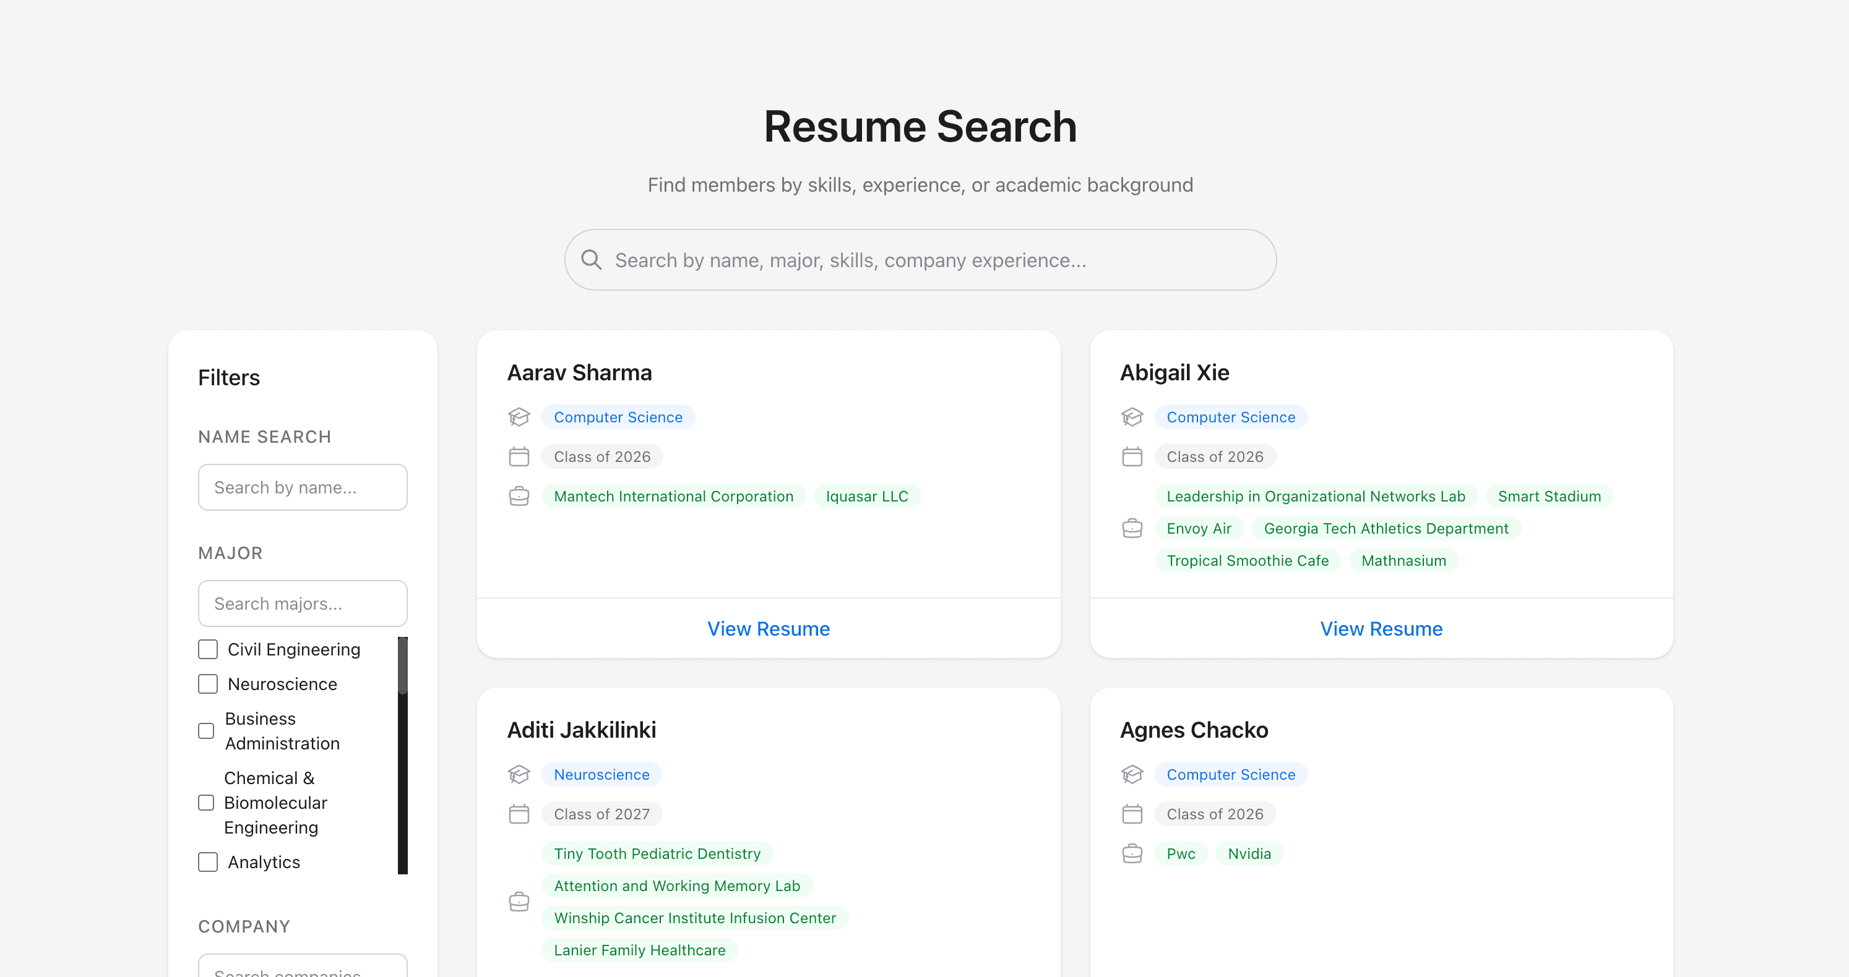Click Mantech International Corporation tag
1849x977 pixels.
[x=673, y=497]
